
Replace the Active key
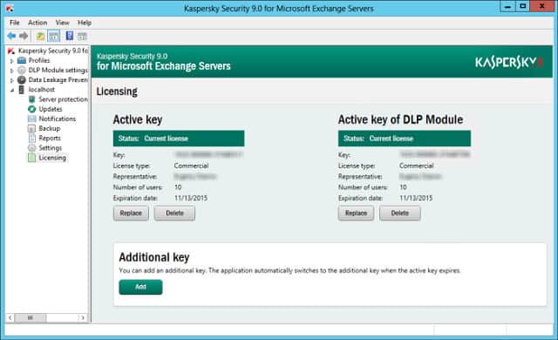131,214
